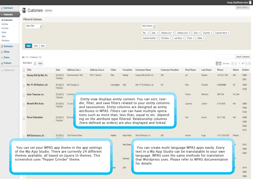The image size is (253, 179).
Task: Select the Men 'R' US Retailers checkbox
Action: [24, 86]
